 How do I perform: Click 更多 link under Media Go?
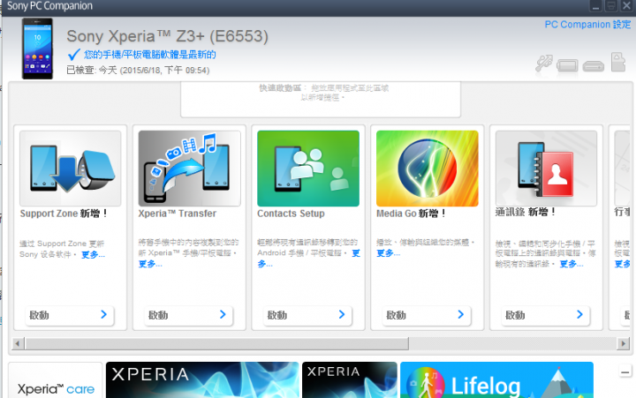(x=388, y=253)
